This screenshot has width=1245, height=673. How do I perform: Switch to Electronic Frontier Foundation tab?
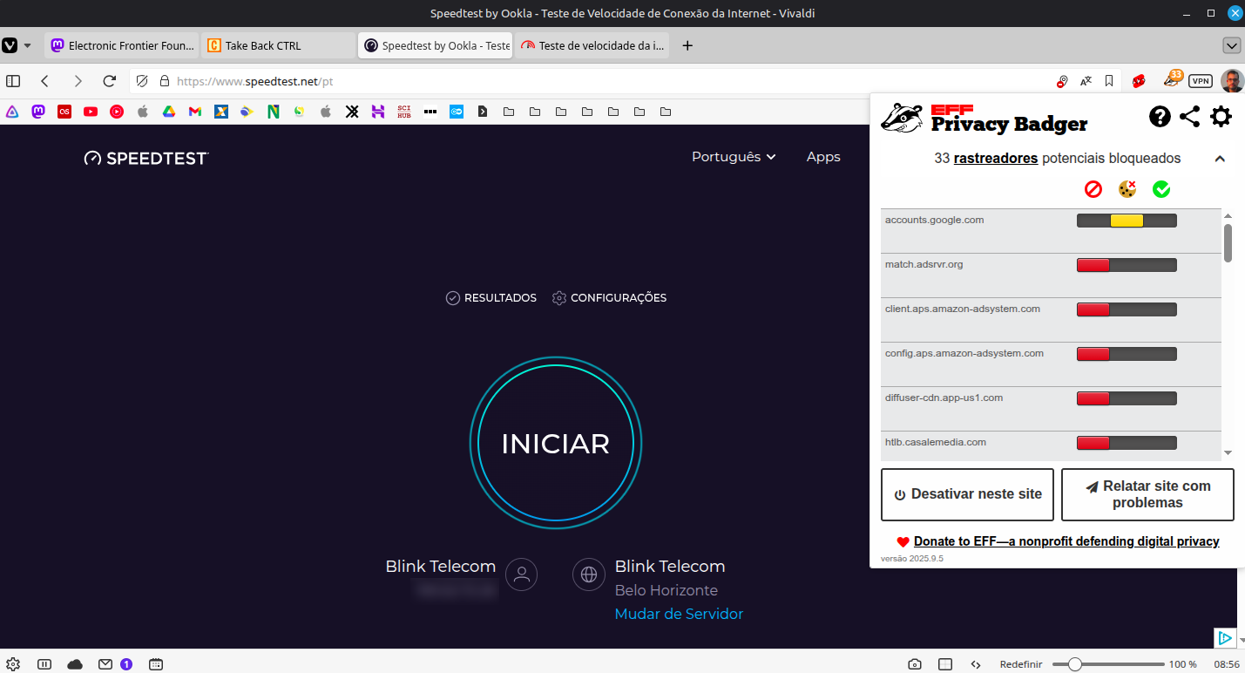click(x=122, y=45)
